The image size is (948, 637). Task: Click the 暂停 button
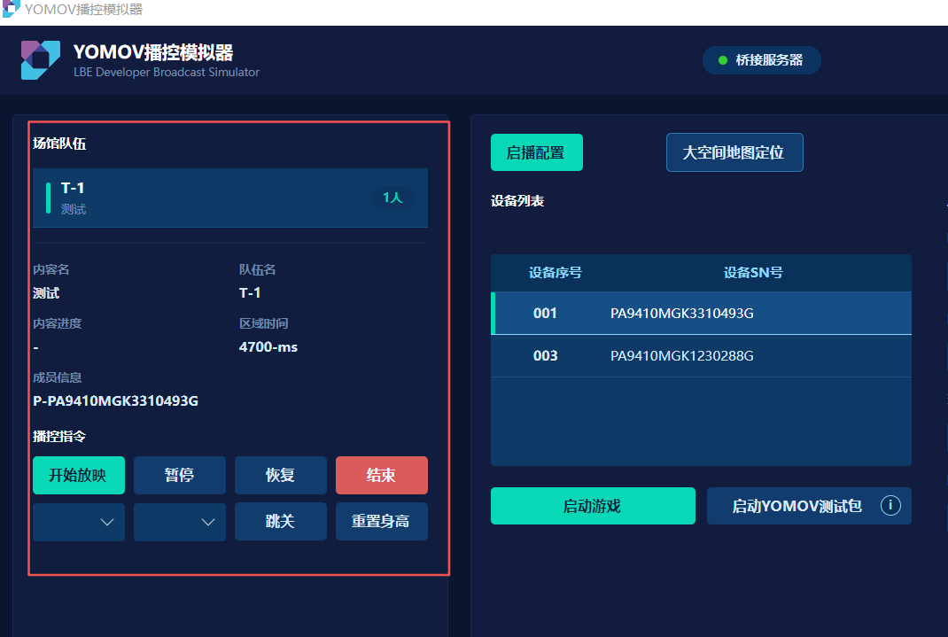[180, 475]
